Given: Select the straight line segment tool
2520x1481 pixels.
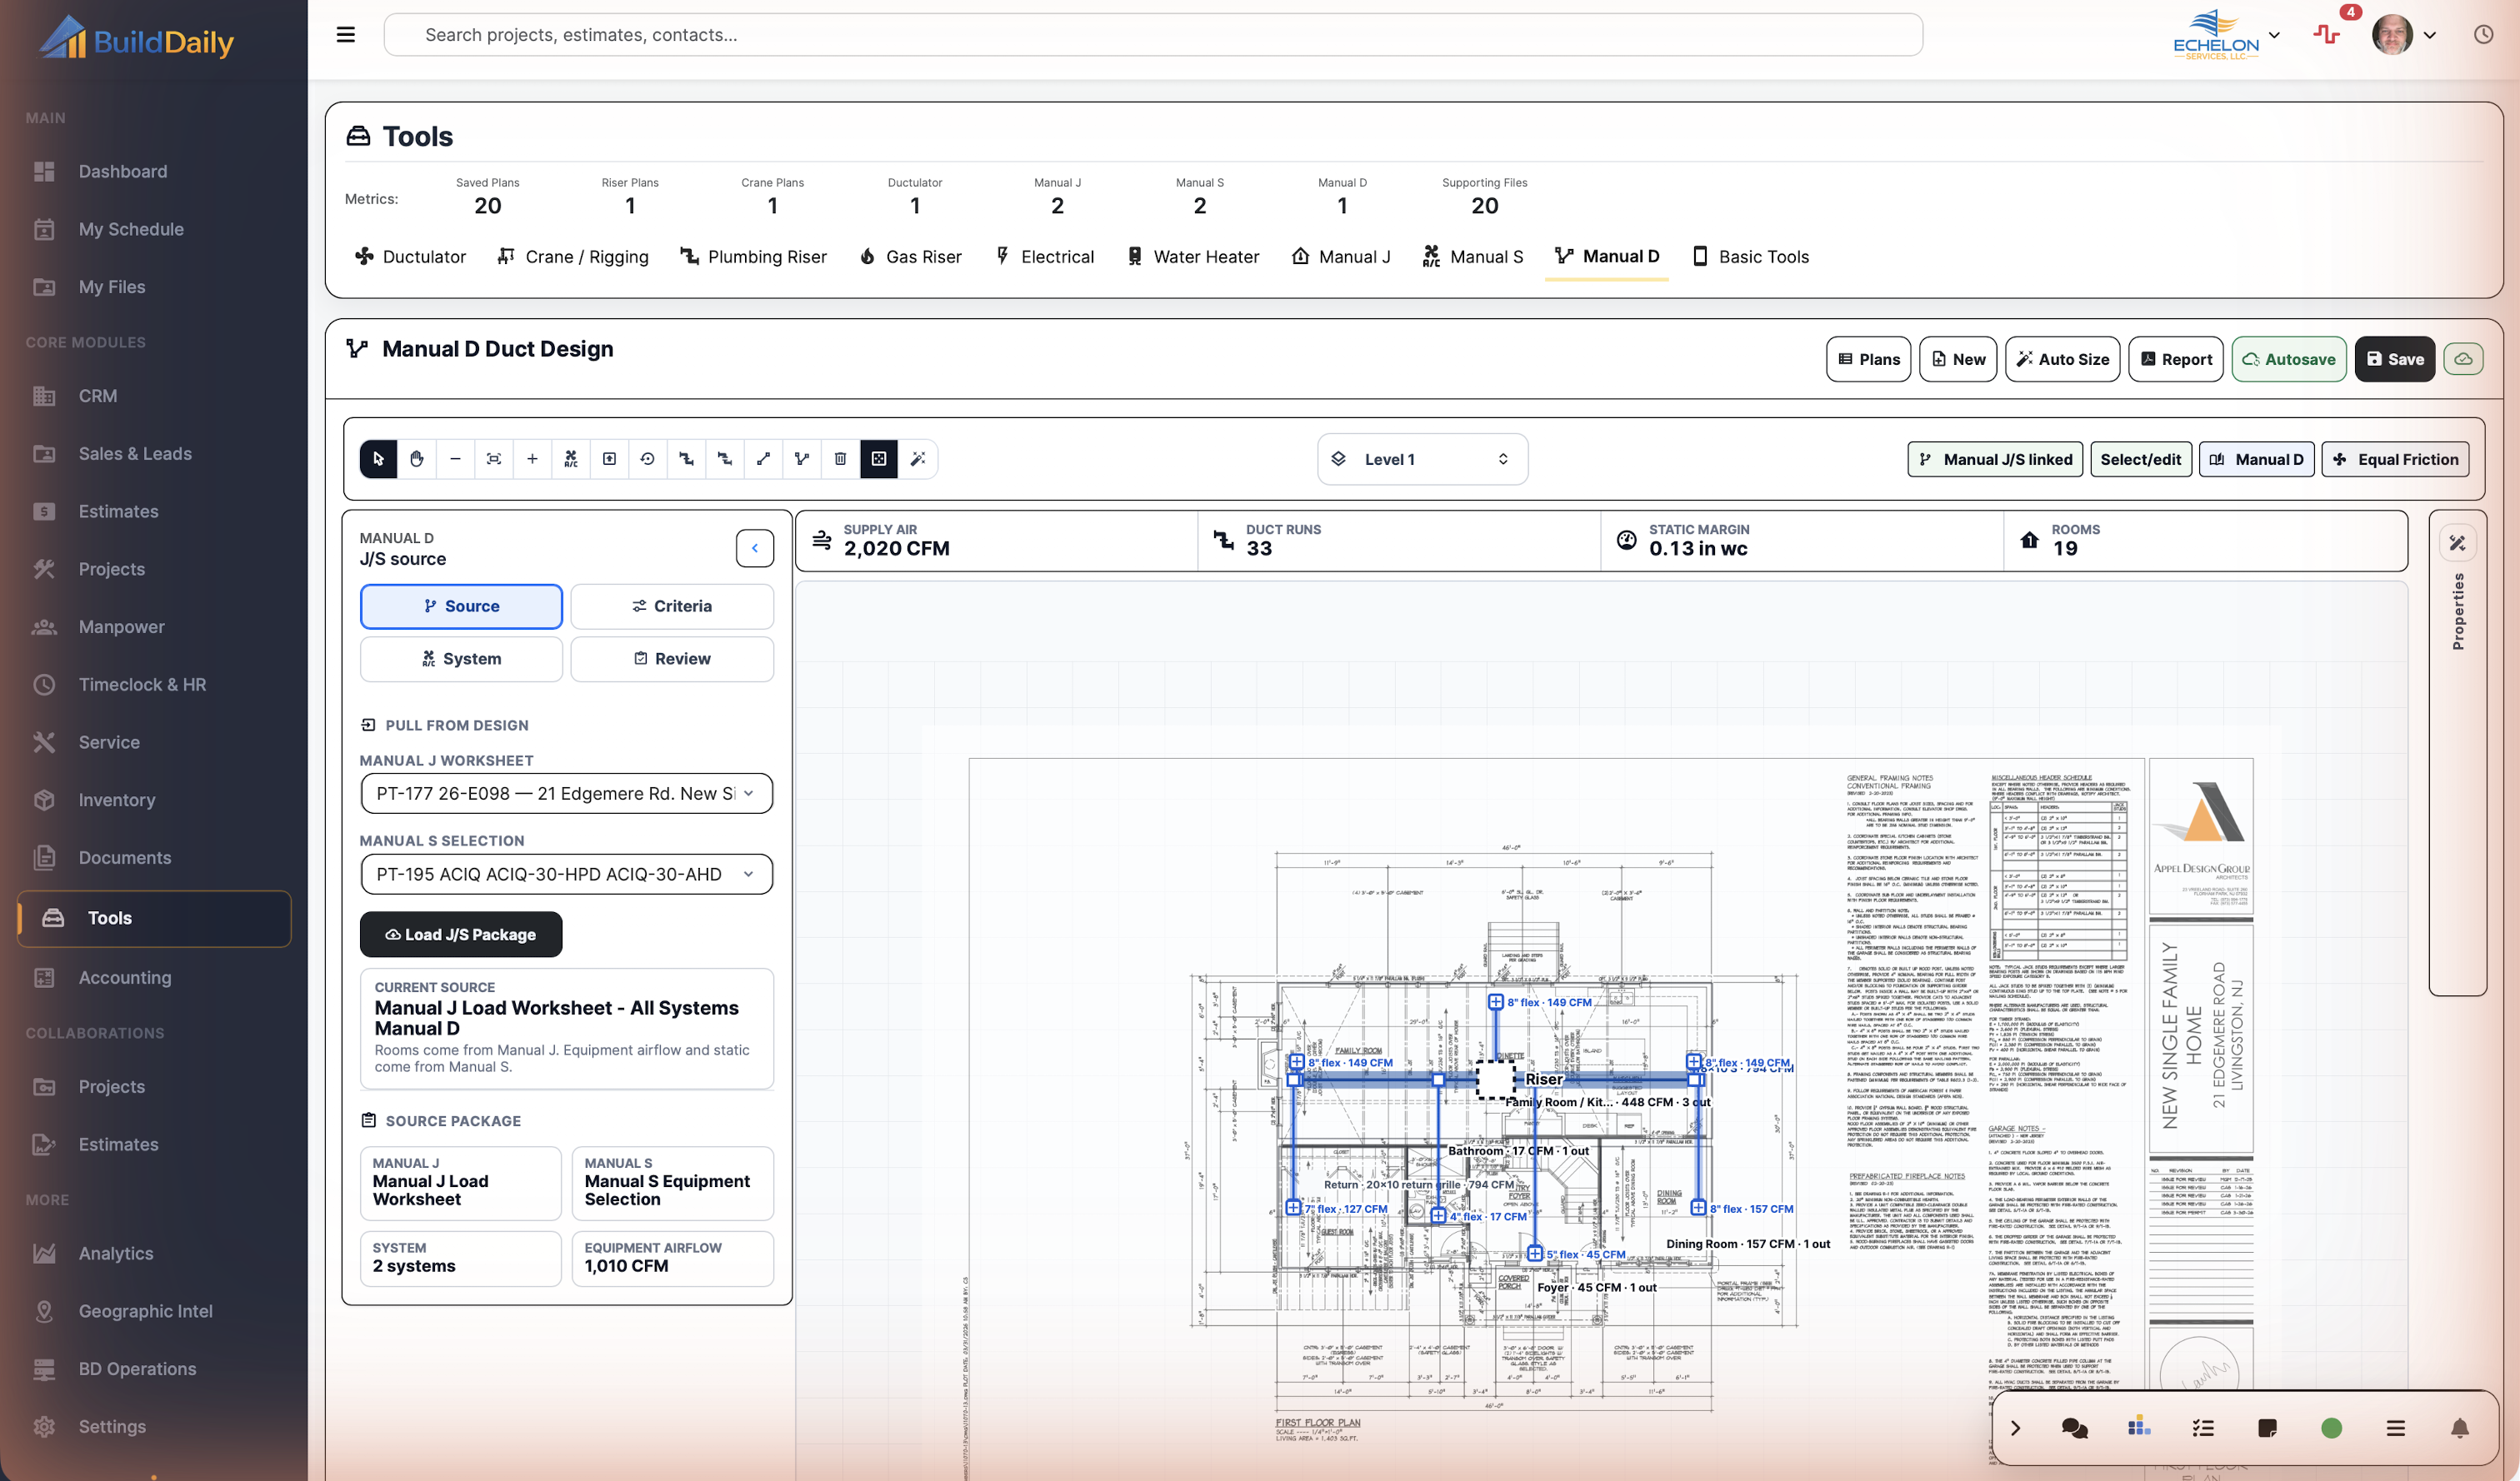Looking at the screenshot, I should [x=763, y=459].
